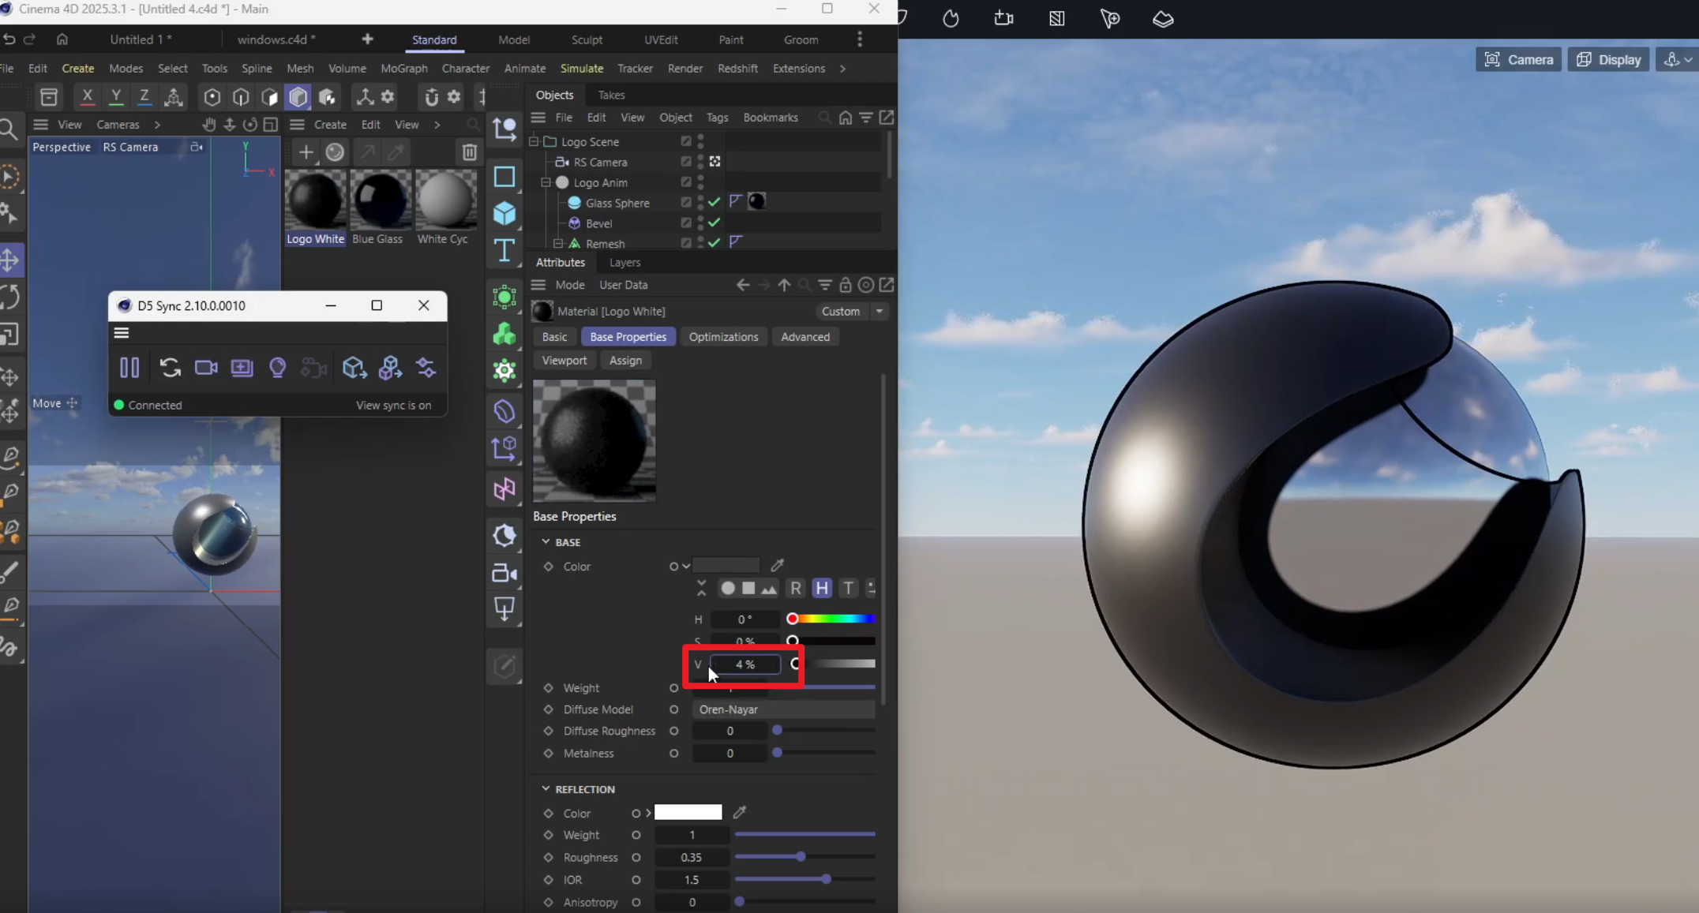Click the refresh sync icon in D5 Sync
Image resolution: width=1699 pixels, height=913 pixels.
[x=170, y=368]
